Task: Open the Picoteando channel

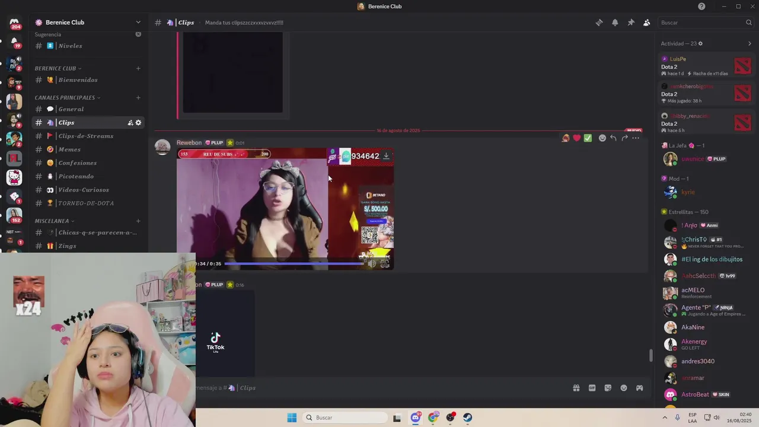Action: pos(76,176)
